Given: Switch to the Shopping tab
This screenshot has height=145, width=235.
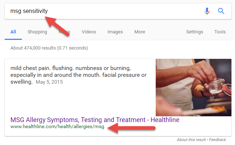Looking at the screenshot, I should [x=37, y=32].
